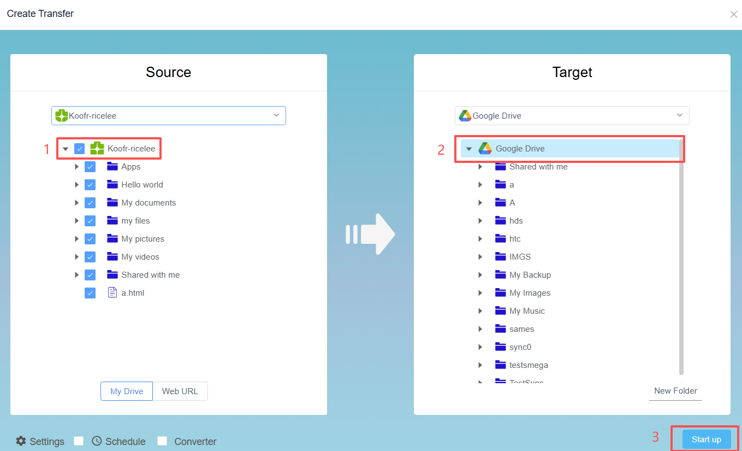742x451 pixels.
Task: Select the My videos folder label
Action: click(x=140, y=256)
